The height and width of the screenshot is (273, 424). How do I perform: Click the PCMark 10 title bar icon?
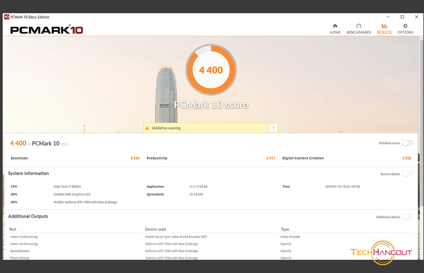(7, 17)
